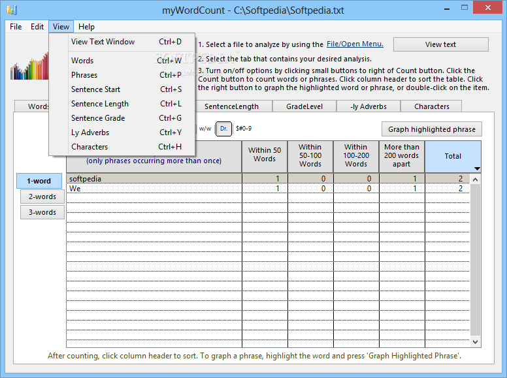Switch to the Words tab
The height and width of the screenshot is (378, 507).
[x=32, y=106]
